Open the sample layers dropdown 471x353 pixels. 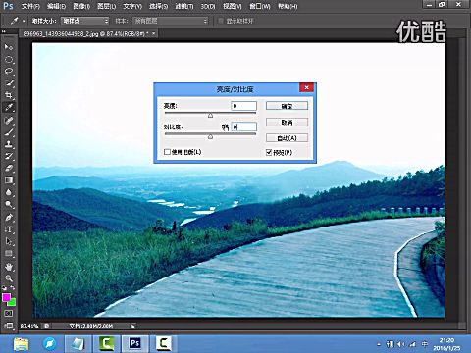tap(171, 21)
